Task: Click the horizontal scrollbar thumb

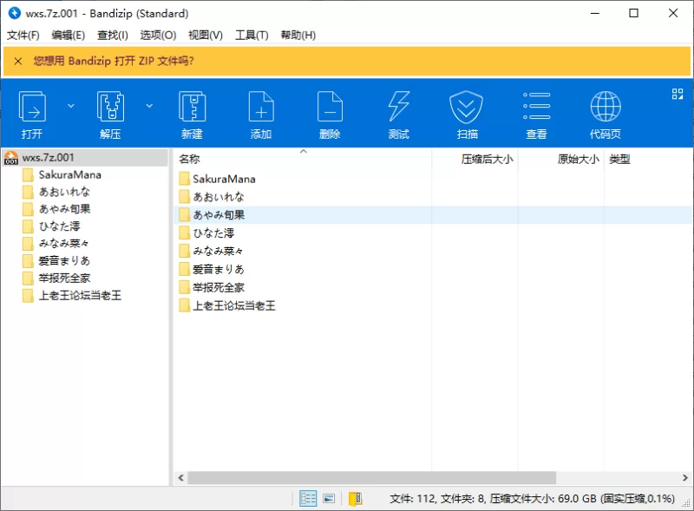Action: tap(372, 478)
